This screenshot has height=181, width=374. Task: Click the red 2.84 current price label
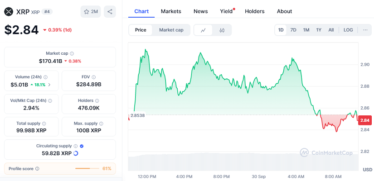364,120
